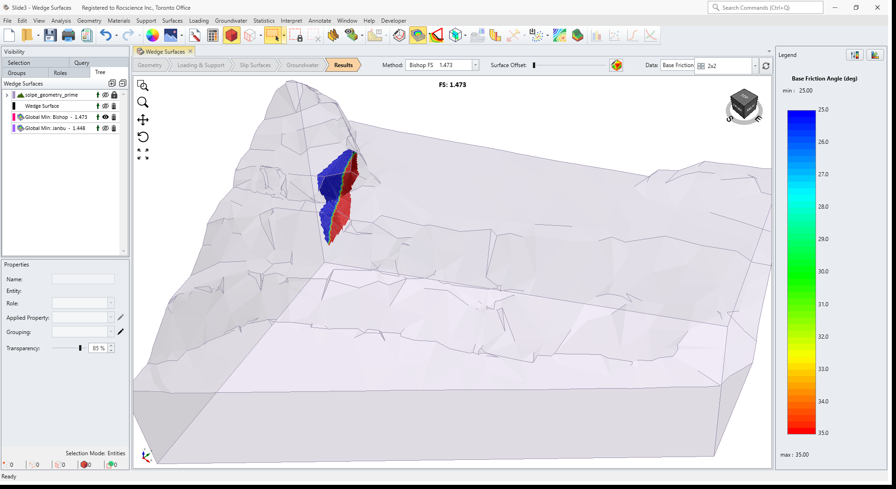896x489 pixels.
Task: Open the Groundwater menu
Action: click(231, 21)
